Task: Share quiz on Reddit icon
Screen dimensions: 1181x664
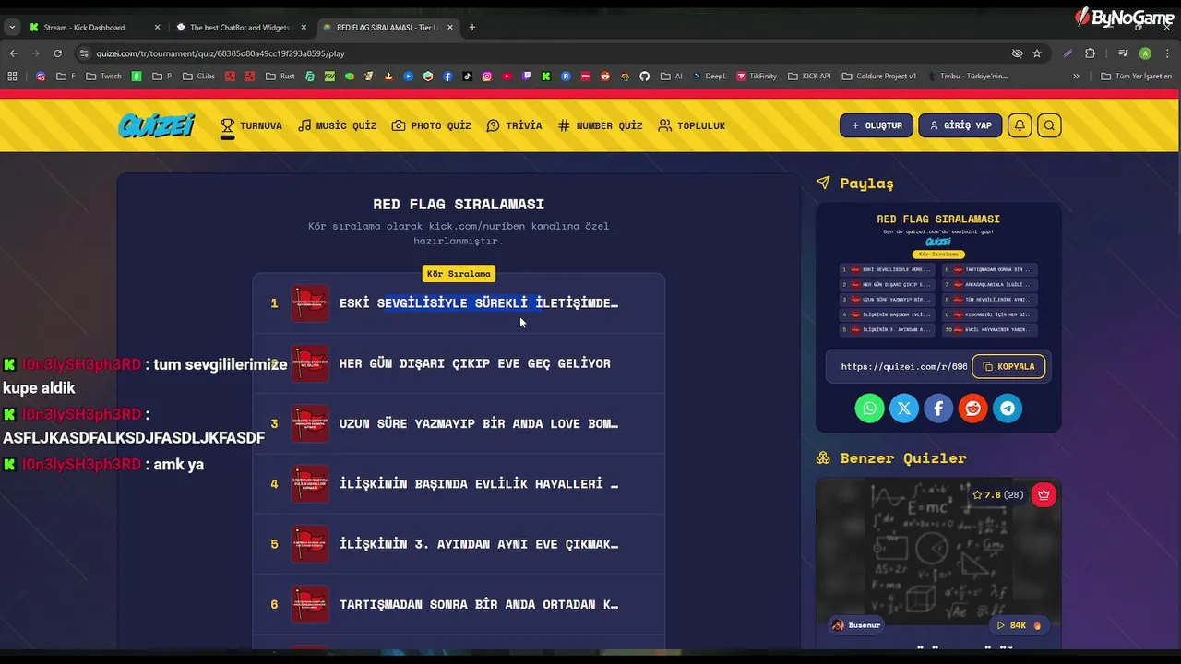Action: click(972, 409)
